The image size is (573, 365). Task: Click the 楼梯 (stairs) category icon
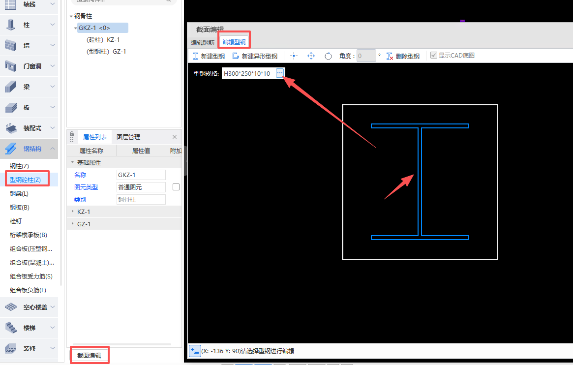[x=11, y=328]
